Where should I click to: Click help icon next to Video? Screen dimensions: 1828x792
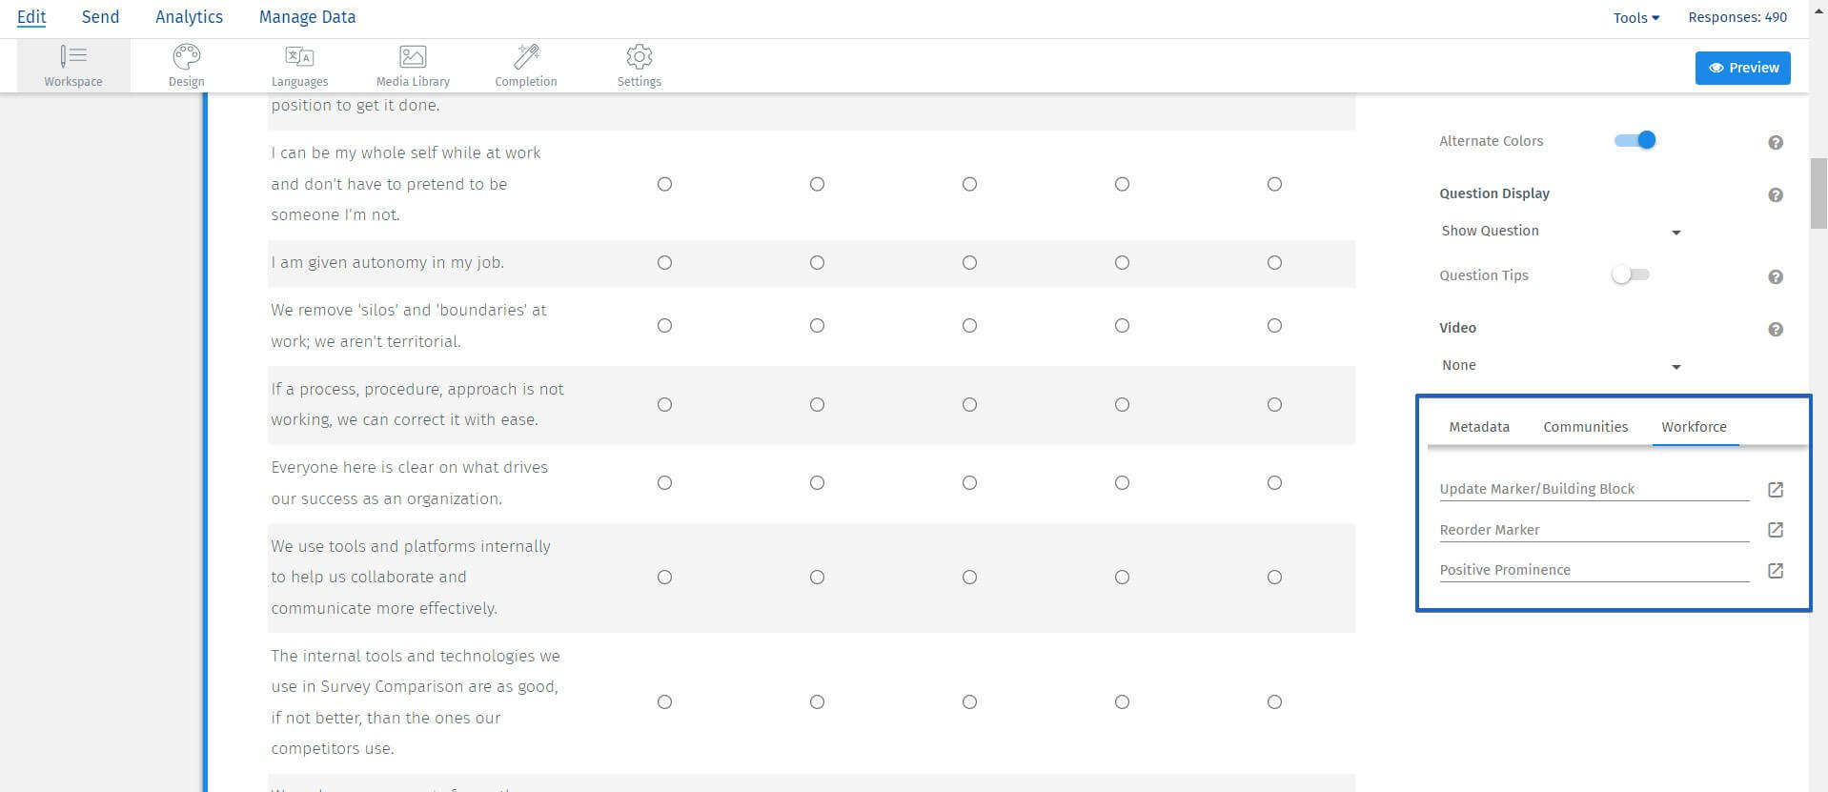(1776, 329)
